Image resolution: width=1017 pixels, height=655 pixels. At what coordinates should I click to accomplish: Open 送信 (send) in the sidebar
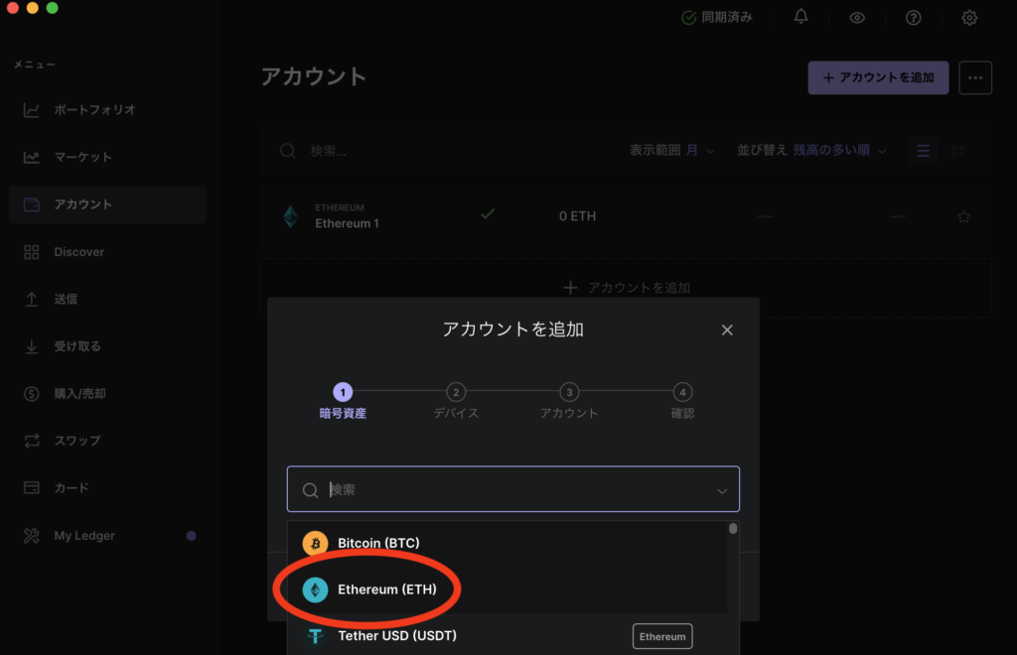coord(107,299)
